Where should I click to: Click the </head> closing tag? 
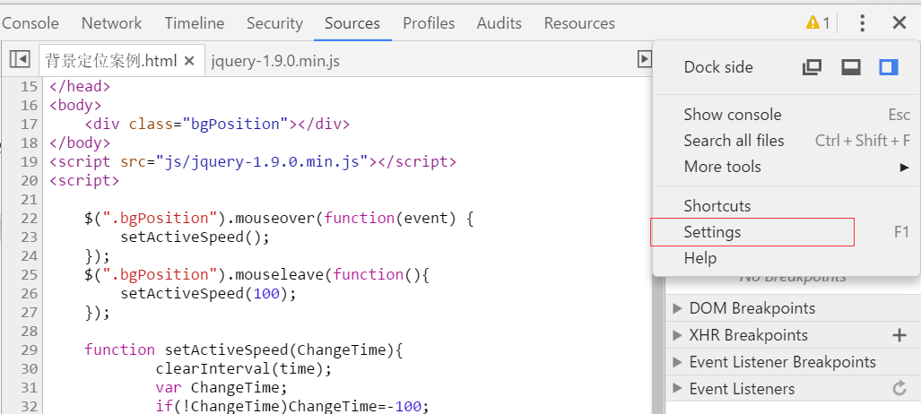[x=80, y=86]
